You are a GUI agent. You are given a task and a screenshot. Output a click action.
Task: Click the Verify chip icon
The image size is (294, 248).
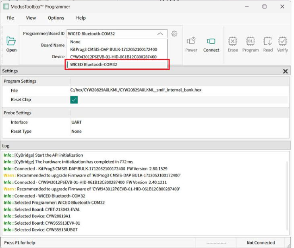click(282, 44)
